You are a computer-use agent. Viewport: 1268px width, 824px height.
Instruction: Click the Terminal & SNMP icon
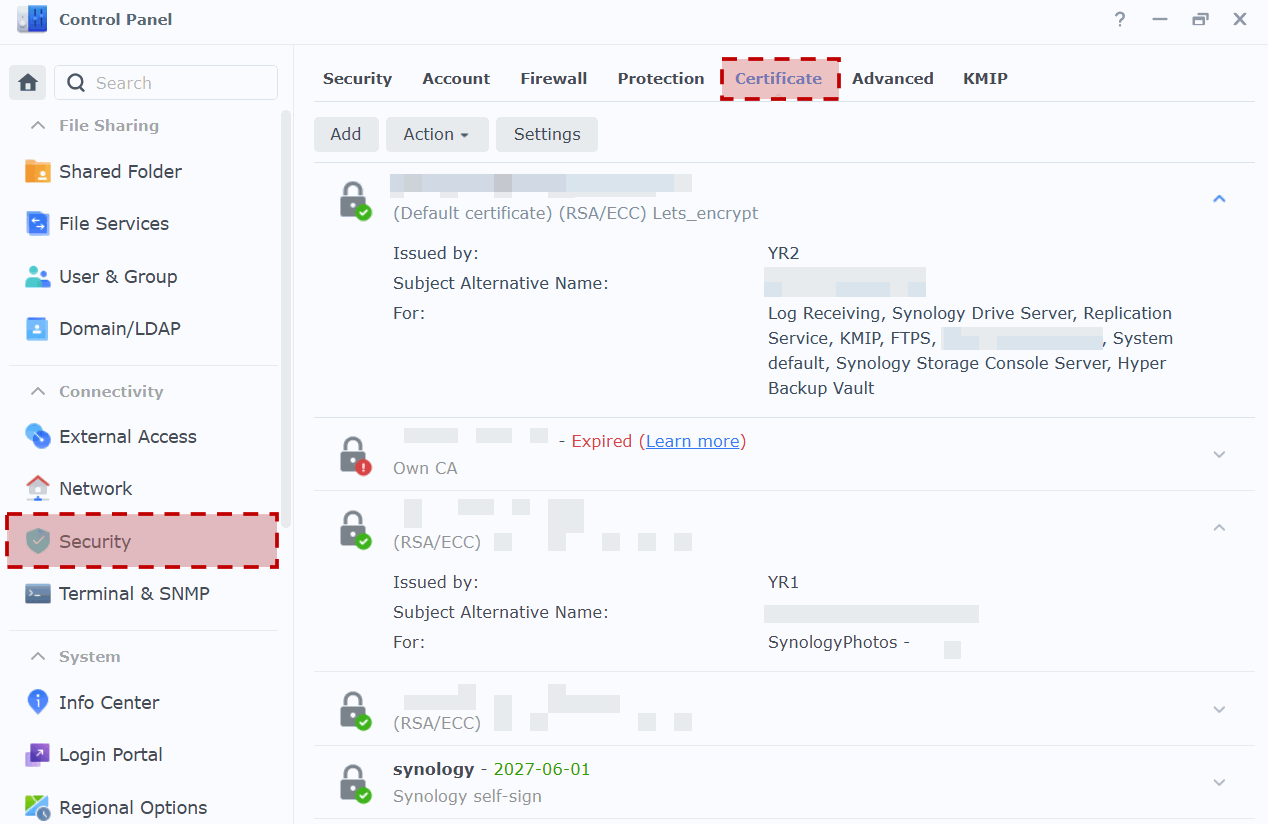pos(37,593)
